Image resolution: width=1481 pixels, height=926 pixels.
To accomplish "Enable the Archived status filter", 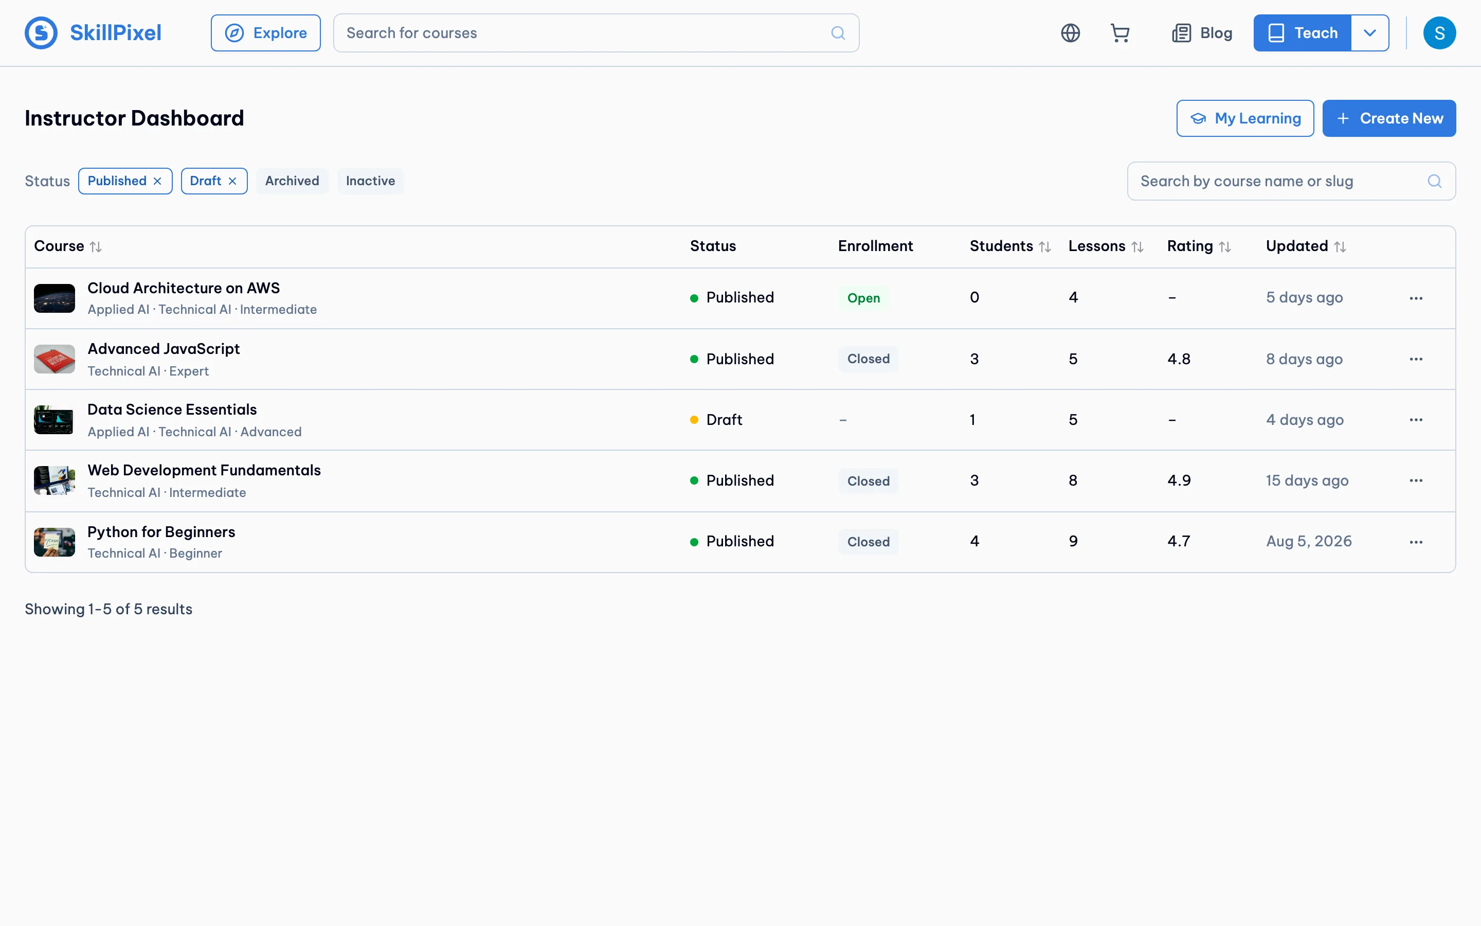I will tap(292, 181).
